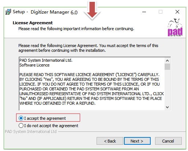Screen dimensions: 188x151
Task: Click the greyed-out maximize window button
Action: tap(161, 12)
